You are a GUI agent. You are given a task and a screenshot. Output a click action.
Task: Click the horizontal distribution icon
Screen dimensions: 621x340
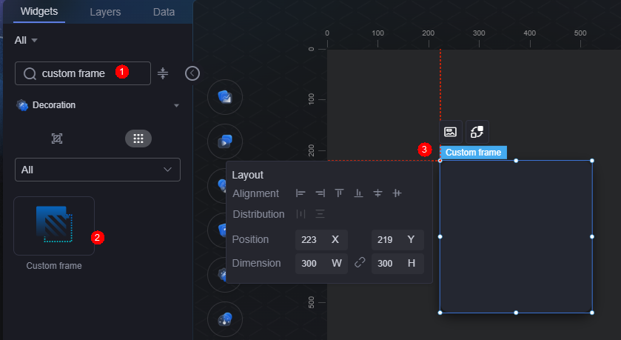tap(301, 214)
